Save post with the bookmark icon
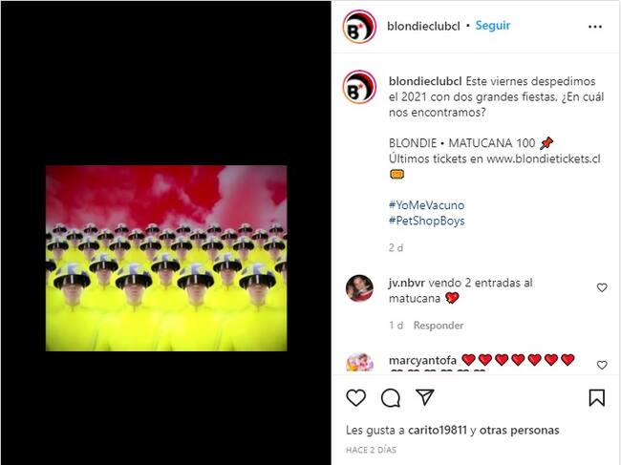This screenshot has width=621, height=465. [596, 398]
